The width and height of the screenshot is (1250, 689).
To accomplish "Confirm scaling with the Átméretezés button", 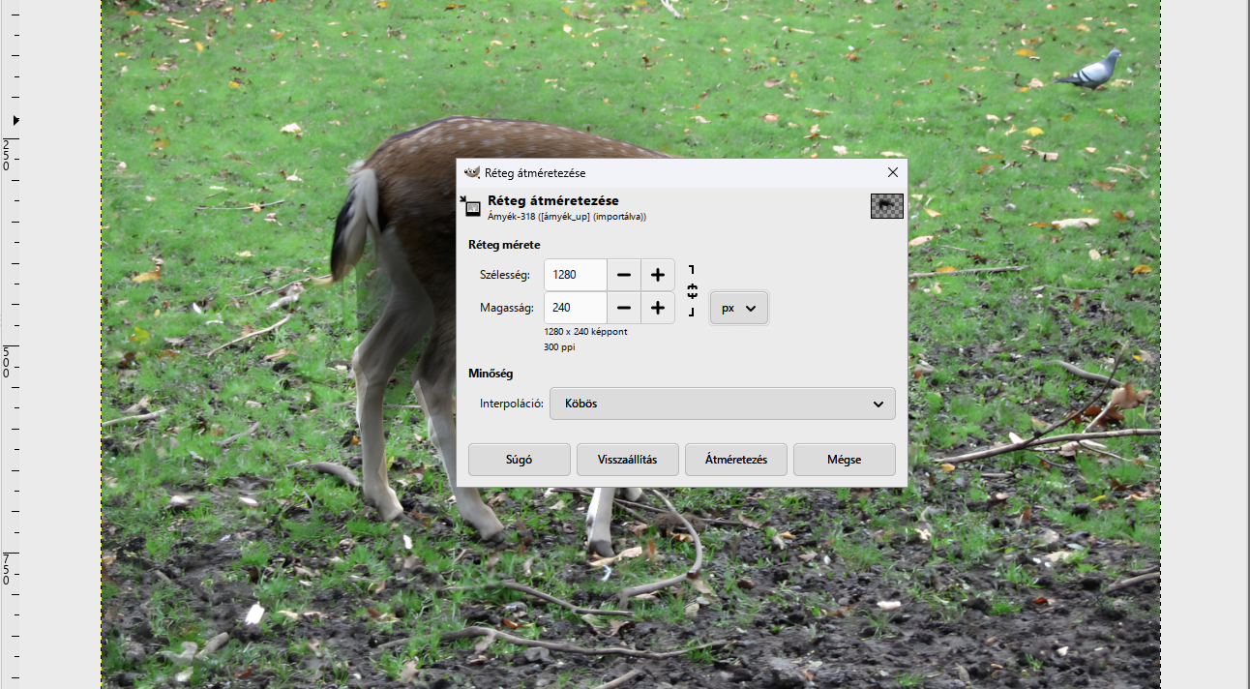I will [736, 460].
